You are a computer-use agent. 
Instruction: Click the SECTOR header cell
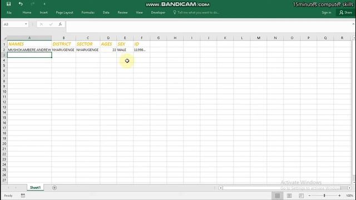pos(88,44)
